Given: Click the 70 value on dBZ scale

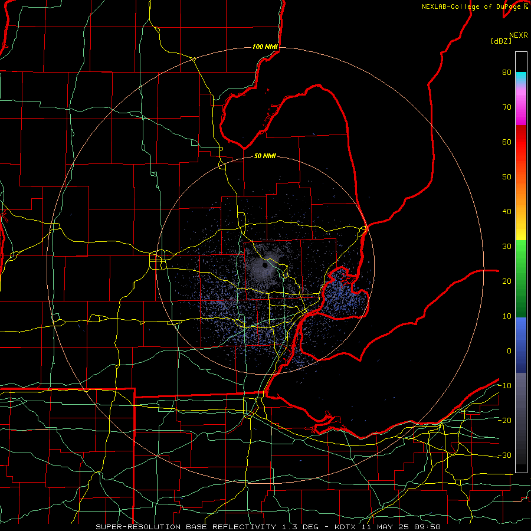Looking at the screenshot, I should (507, 107).
